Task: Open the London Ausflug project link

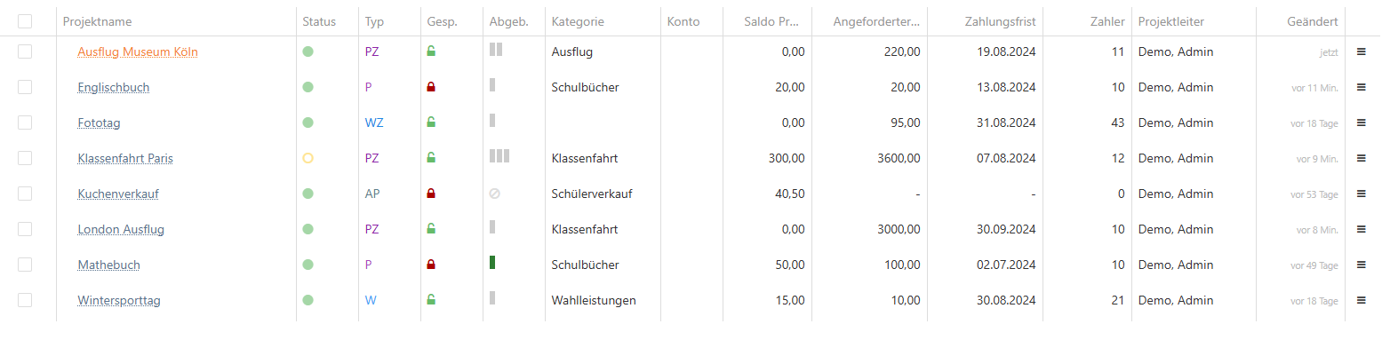Action: 121,229
